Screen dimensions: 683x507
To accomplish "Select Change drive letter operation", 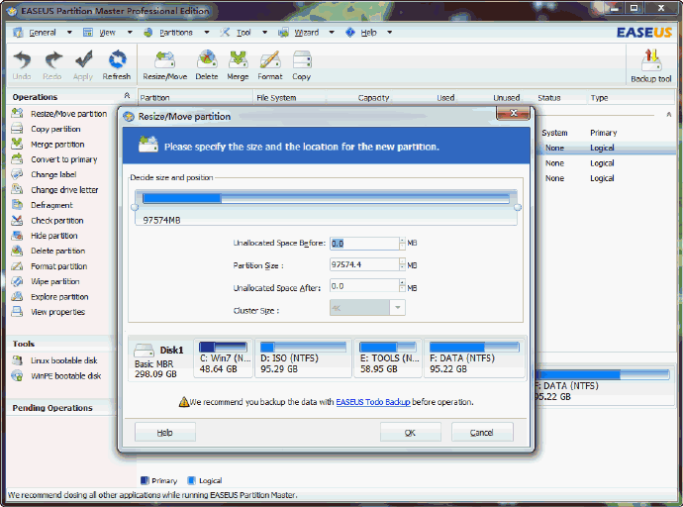I will coord(64,190).
